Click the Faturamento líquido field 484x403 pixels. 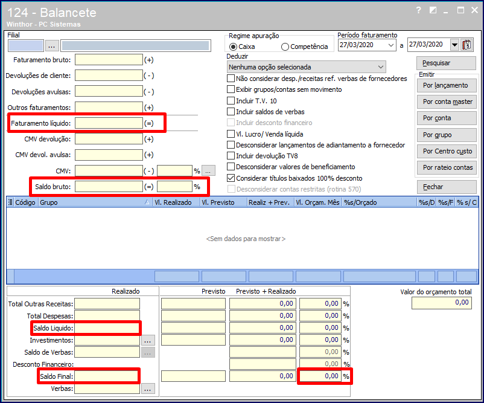[109, 123]
